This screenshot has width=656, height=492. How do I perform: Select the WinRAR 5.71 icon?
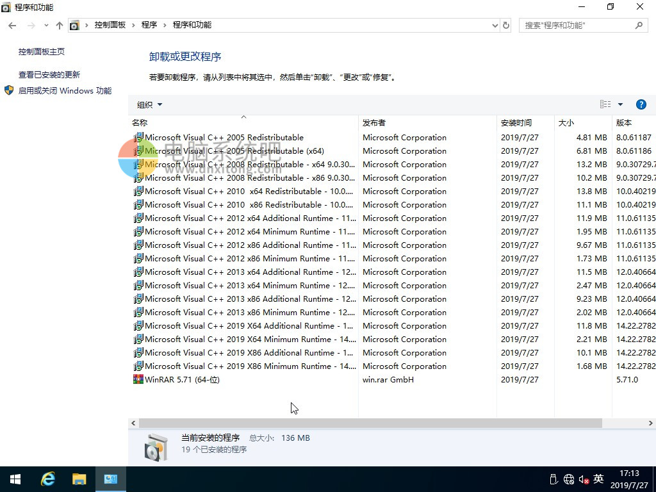click(x=138, y=379)
